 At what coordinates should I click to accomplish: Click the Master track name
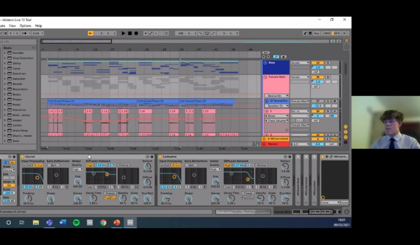[x=273, y=144]
